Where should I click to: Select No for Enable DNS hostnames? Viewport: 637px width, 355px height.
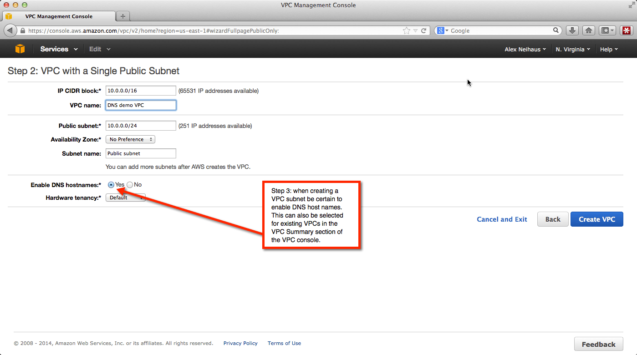pyautogui.click(x=130, y=184)
